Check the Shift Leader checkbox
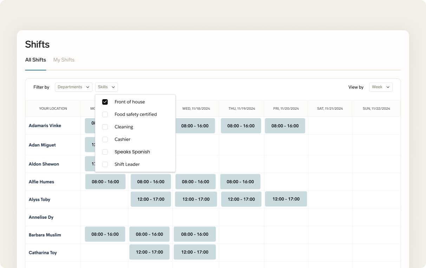Screen dimensions: 426x268 pyautogui.click(x=105, y=164)
